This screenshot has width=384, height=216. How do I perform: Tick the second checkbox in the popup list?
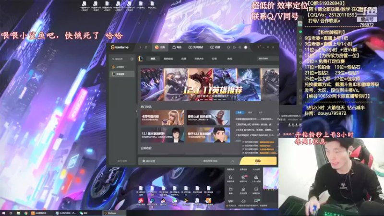tap(243, 146)
